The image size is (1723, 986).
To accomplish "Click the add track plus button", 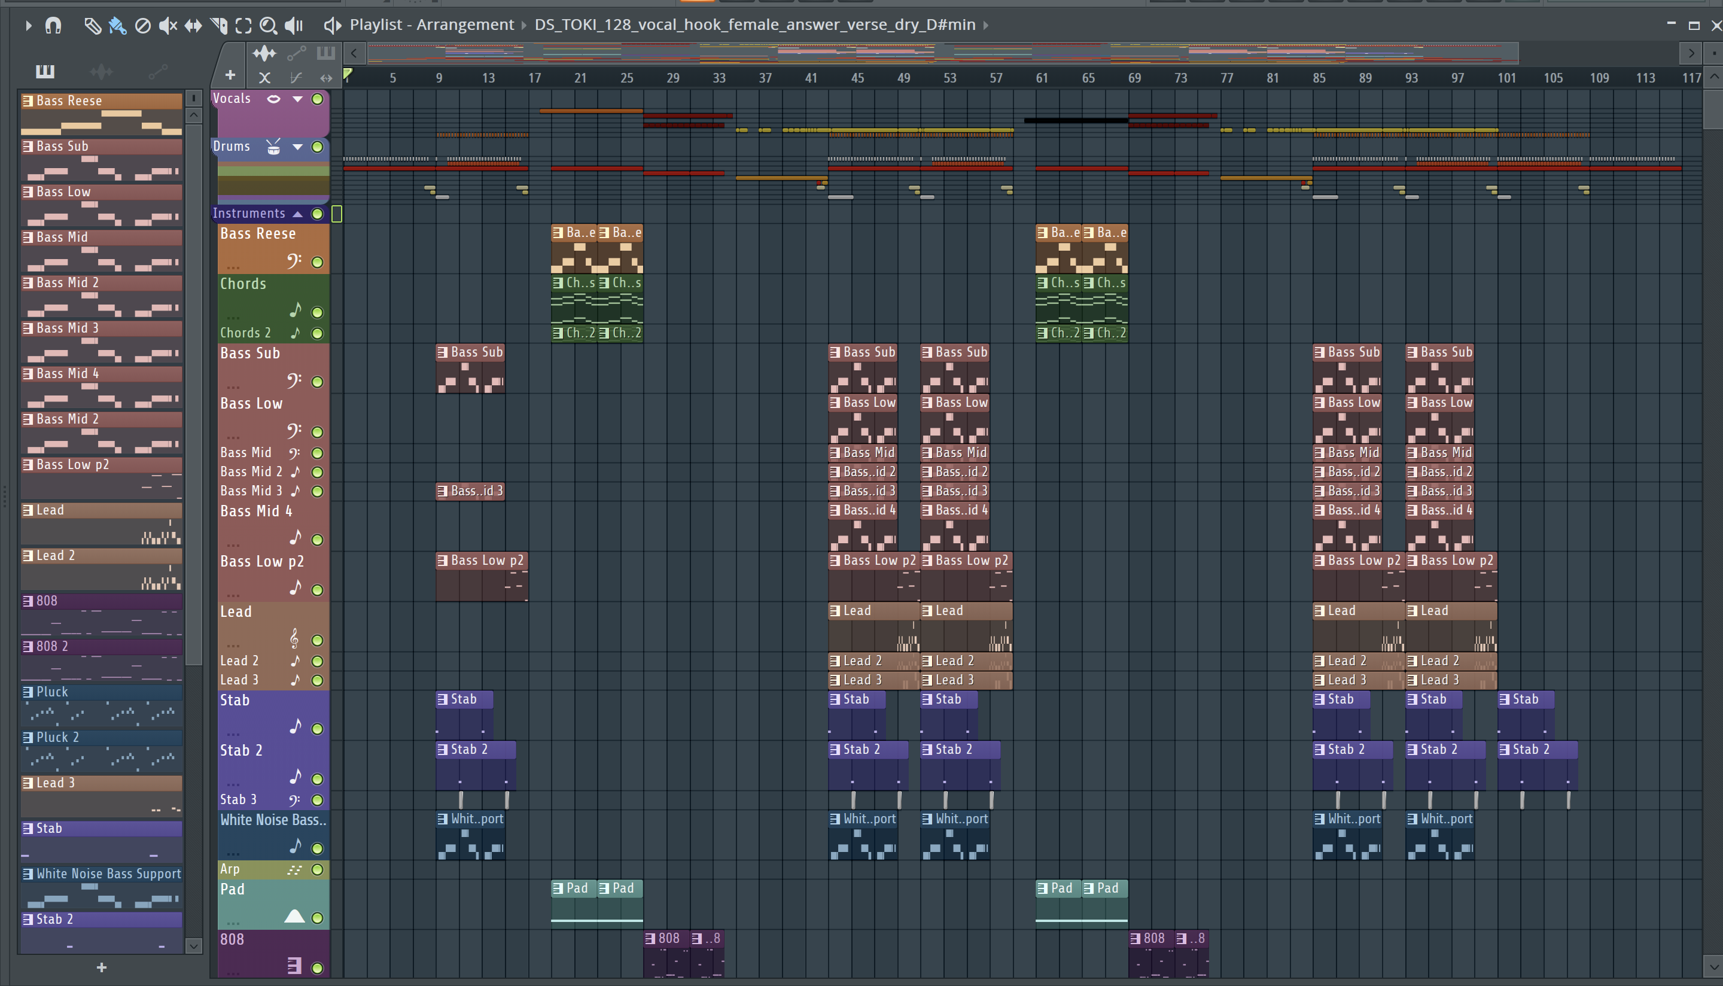I will pyautogui.click(x=230, y=75).
